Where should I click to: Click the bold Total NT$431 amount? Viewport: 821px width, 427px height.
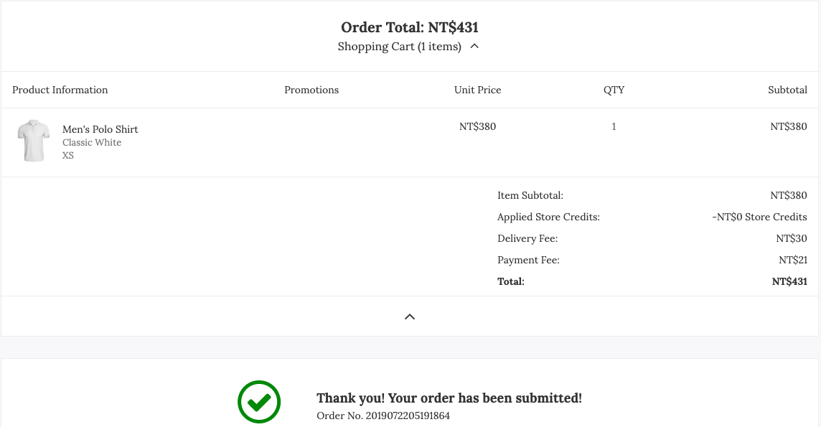789,281
